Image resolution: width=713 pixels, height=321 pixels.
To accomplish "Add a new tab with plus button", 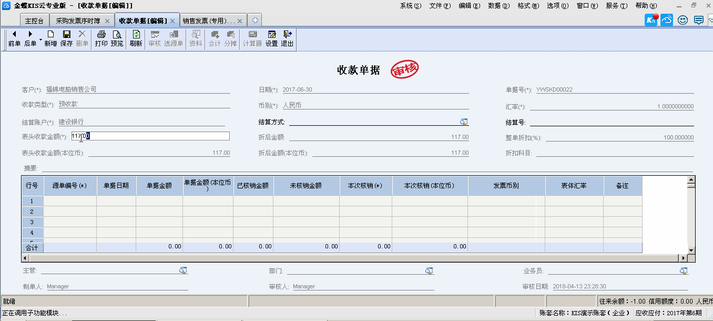I will coord(254,21).
